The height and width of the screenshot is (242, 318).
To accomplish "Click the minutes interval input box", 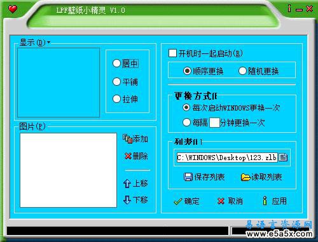I will pos(214,123).
